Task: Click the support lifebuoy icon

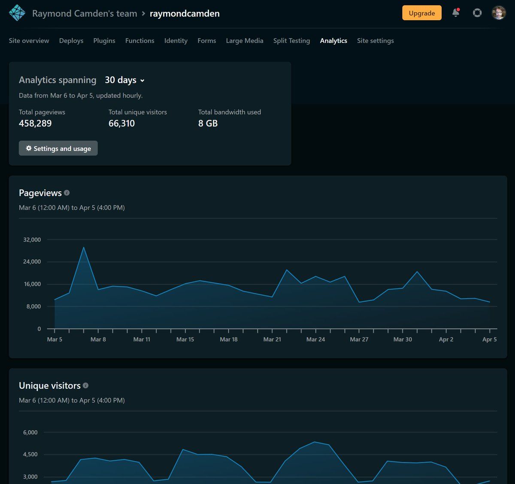Action: [477, 13]
